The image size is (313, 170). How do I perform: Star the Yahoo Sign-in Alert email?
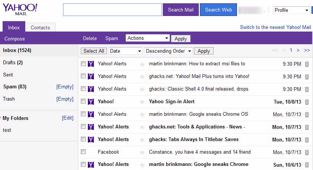click(142, 102)
